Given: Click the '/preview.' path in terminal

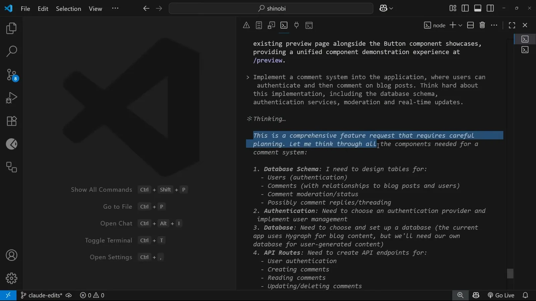Looking at the screenshot, I should [x=269, y=61].
